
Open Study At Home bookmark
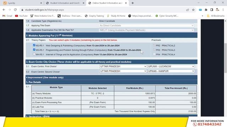pos(116,16)
